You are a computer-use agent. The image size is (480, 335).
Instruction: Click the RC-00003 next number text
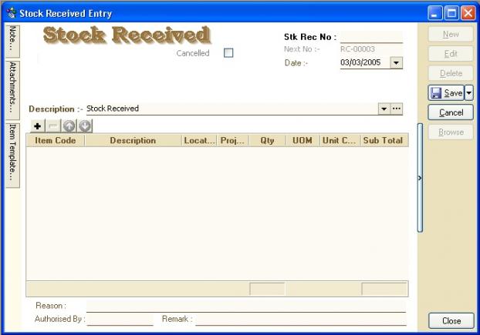(357, 49)
